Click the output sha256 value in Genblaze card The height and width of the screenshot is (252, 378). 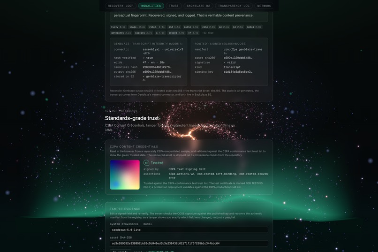coord(157,72)
